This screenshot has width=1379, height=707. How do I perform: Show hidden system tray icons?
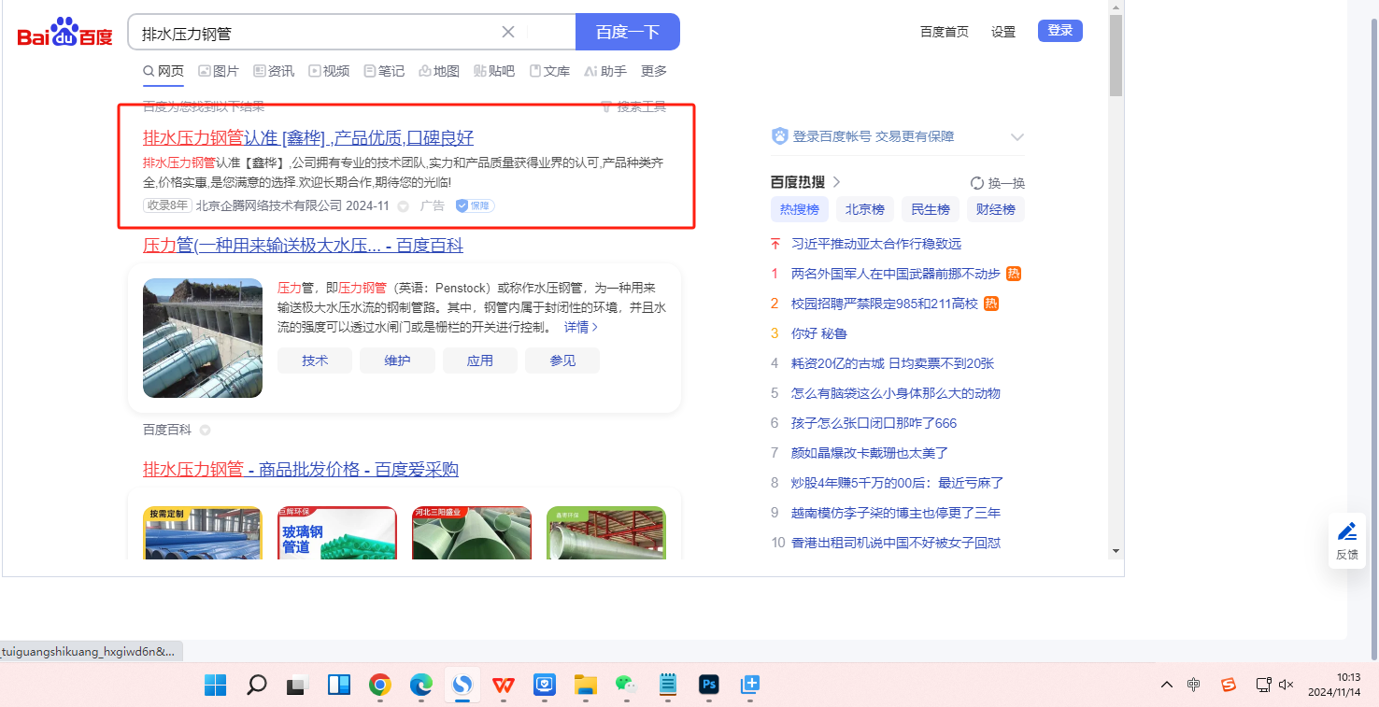tap(1167, 685)
